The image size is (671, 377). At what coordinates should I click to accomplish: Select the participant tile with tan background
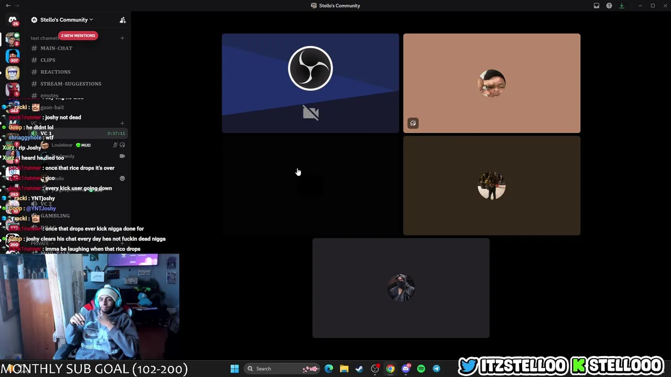[492, 83]
